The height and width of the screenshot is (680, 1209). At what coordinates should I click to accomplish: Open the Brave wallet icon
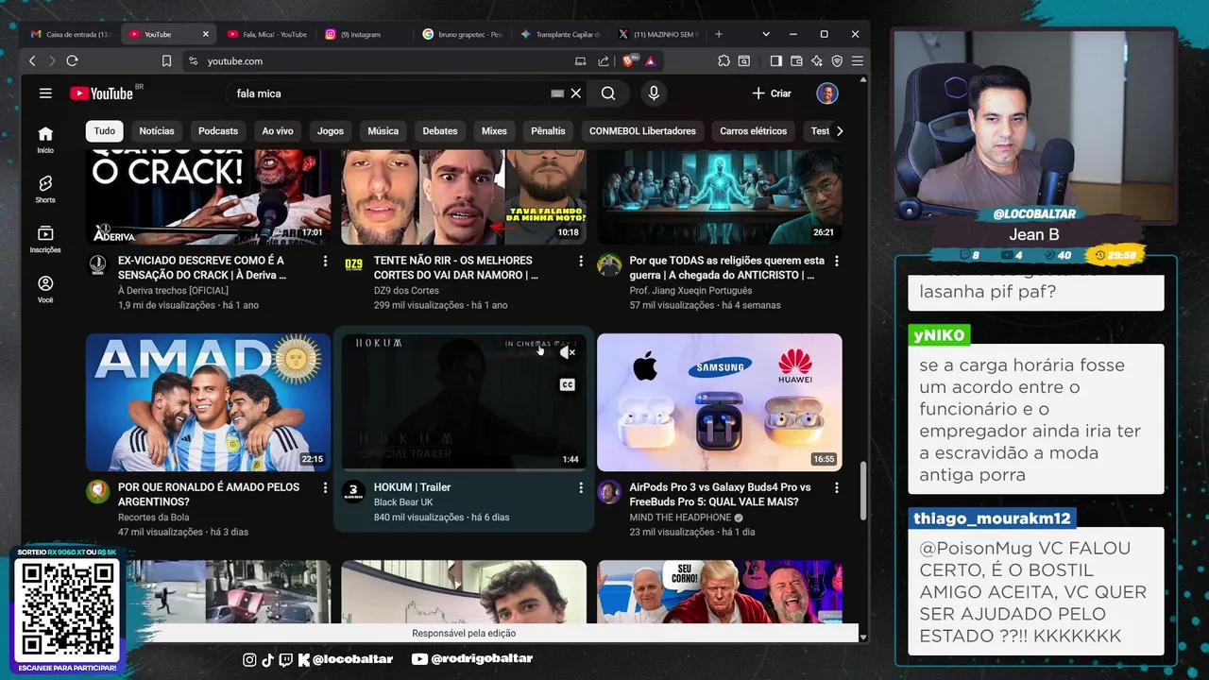point(796,60)
